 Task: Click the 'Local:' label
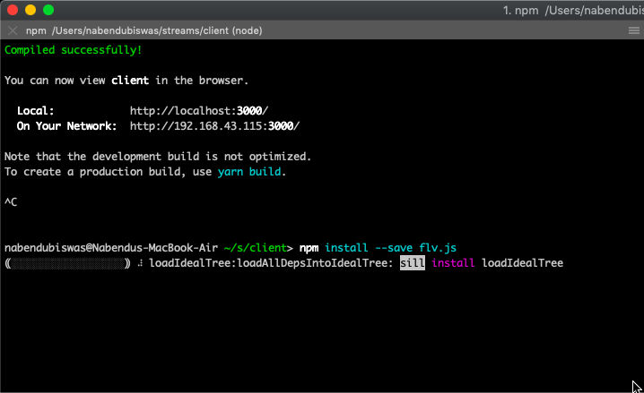point(35,111)
